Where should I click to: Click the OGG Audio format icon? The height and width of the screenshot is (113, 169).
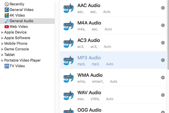[x=68, y=111]
